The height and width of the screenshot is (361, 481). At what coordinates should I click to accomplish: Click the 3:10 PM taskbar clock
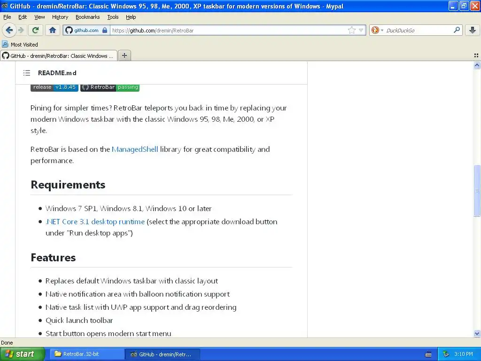[464, 354]
